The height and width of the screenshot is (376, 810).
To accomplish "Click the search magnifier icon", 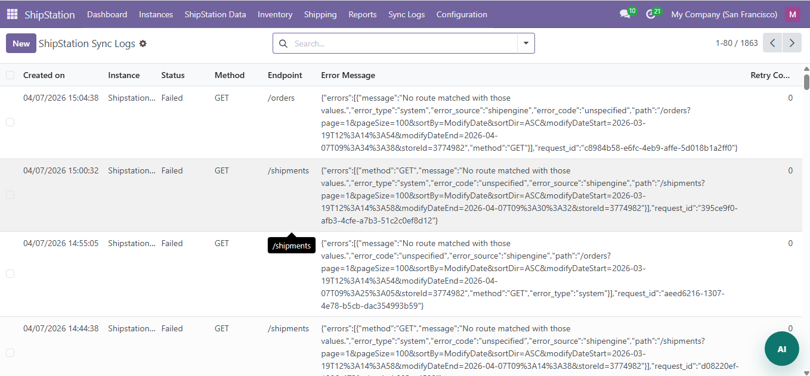I will pos(283,43).
